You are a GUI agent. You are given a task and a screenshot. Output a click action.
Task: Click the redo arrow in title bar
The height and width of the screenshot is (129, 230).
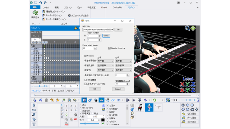45,3
